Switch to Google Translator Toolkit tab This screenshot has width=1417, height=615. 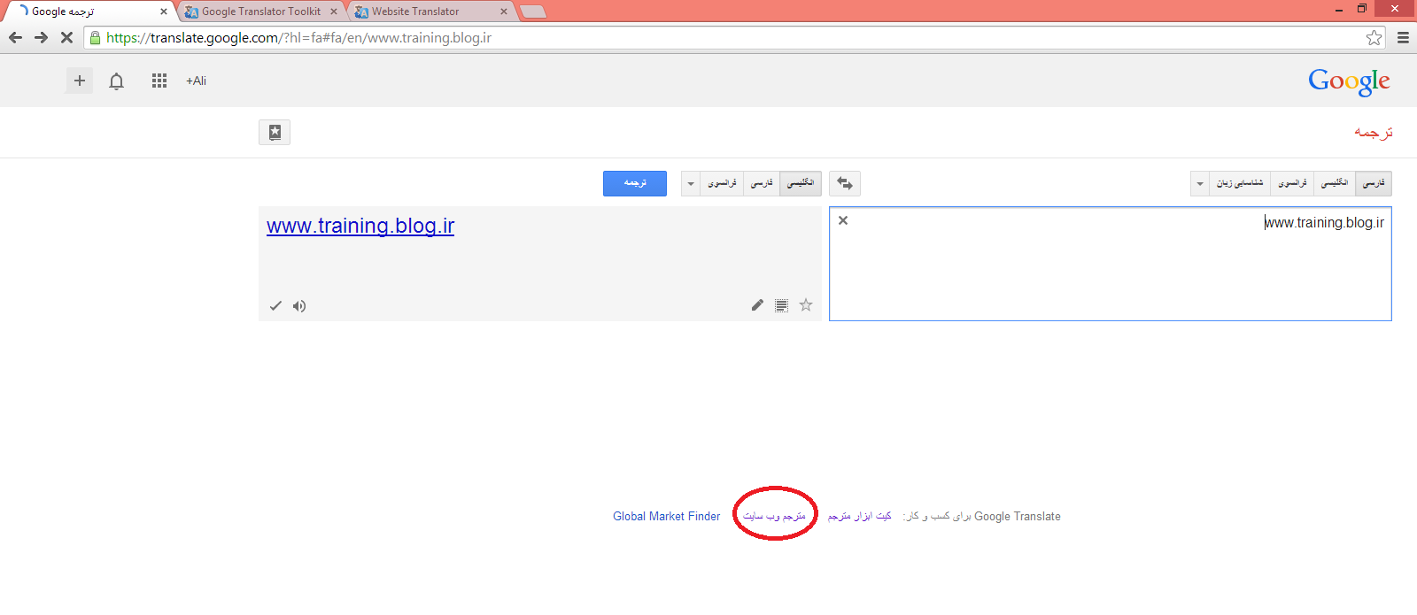click(261, 12)
